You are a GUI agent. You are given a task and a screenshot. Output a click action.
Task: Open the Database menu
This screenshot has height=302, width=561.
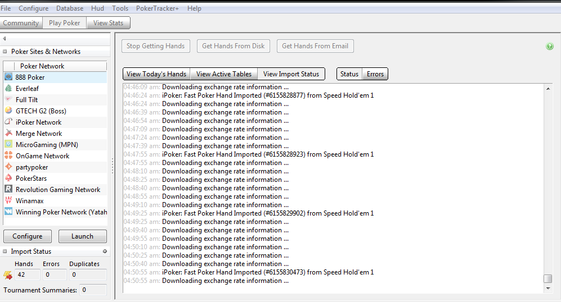[x=70, y=8]
